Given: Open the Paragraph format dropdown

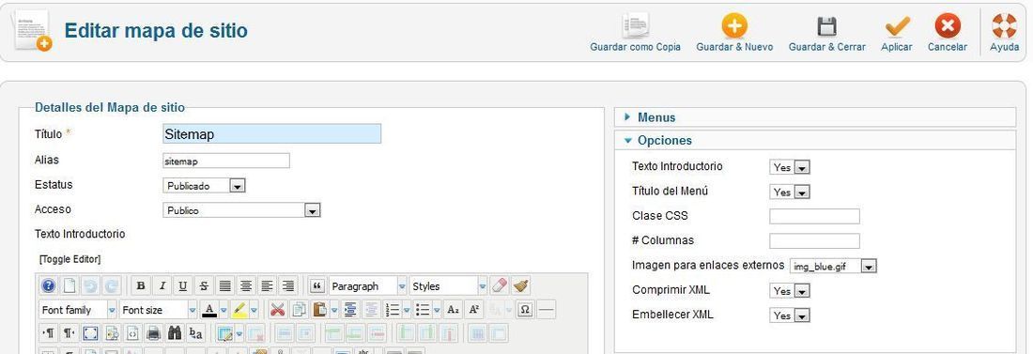Looking at the screenshot, I should click(367, 286).
